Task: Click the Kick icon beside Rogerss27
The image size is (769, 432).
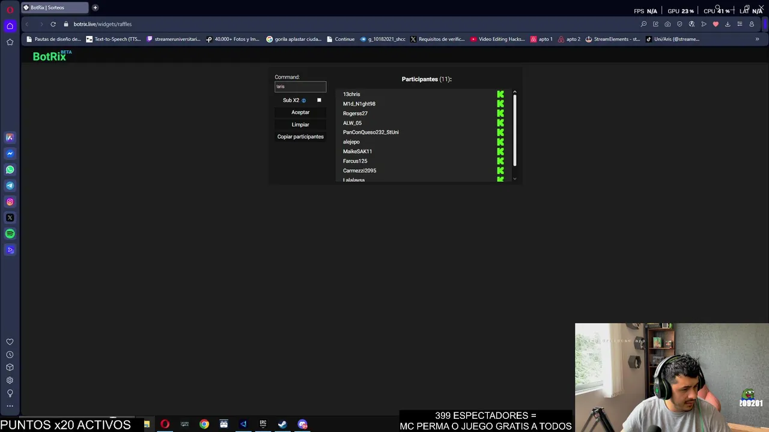Action: click(x=500, y=113)
